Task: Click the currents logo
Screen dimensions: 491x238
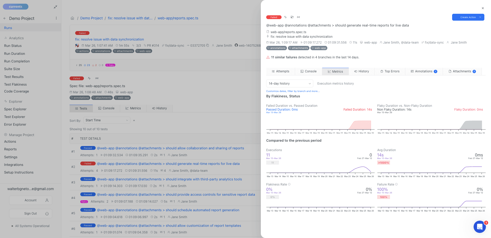Action: [16, 7]
